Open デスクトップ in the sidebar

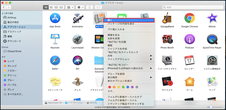tap(21, 32)
